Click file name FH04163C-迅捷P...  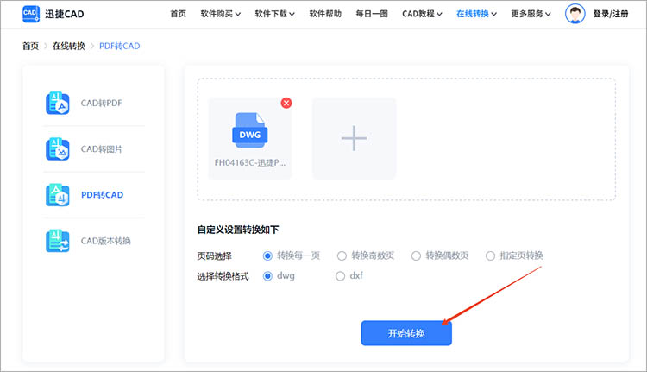pos(250,162)
